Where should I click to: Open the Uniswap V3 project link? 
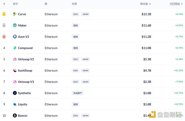coord(26,82)
